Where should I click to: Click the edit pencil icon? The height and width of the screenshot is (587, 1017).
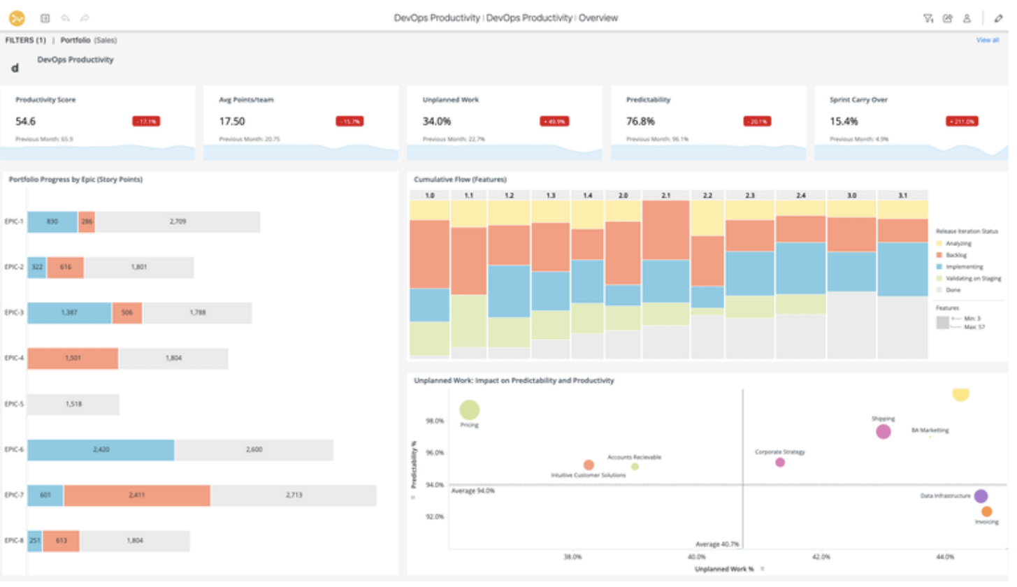tap(999, 18)
